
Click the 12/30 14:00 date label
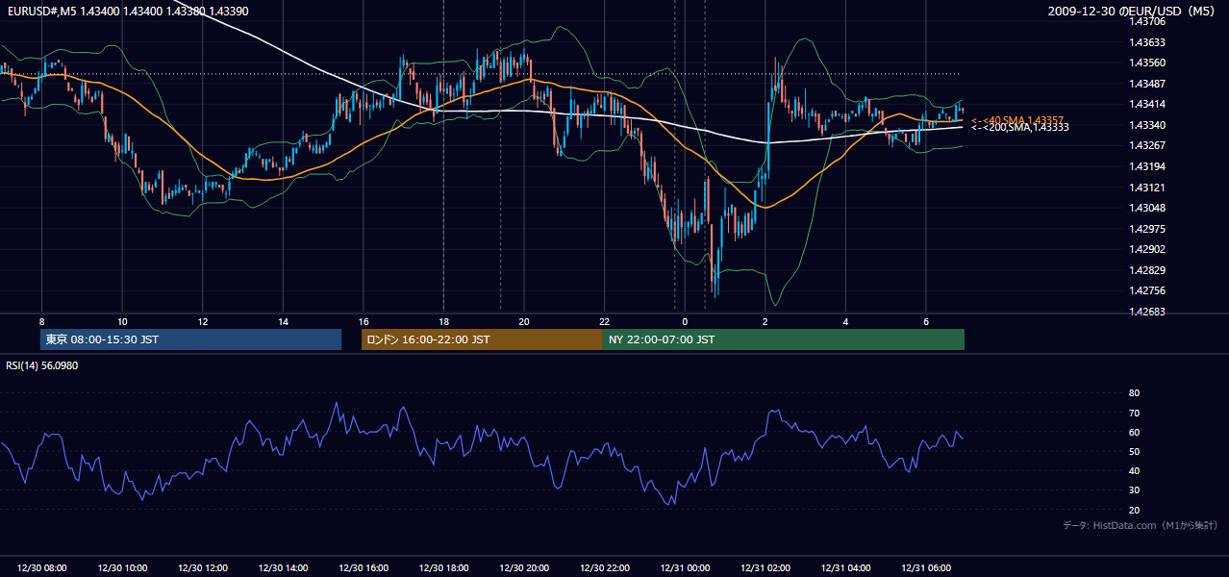pyautogui.click(x=284, y=568)
